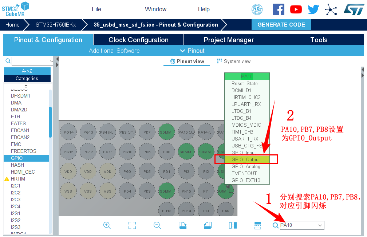Switch to Categories view
This screenshot has height=237, width=367.
pyautogui.click(x=27, y=78)
